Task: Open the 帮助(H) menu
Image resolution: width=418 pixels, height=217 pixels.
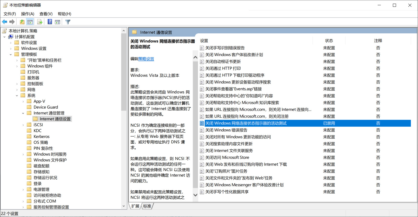Action: tap(64, 14)
